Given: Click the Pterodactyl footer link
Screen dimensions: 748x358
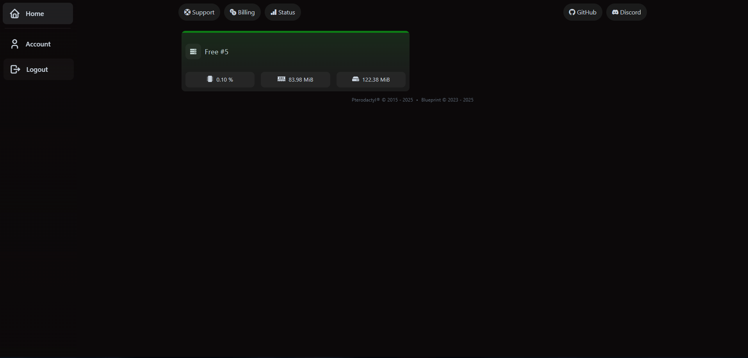Looking at the screenshot, I should (365, 100).
